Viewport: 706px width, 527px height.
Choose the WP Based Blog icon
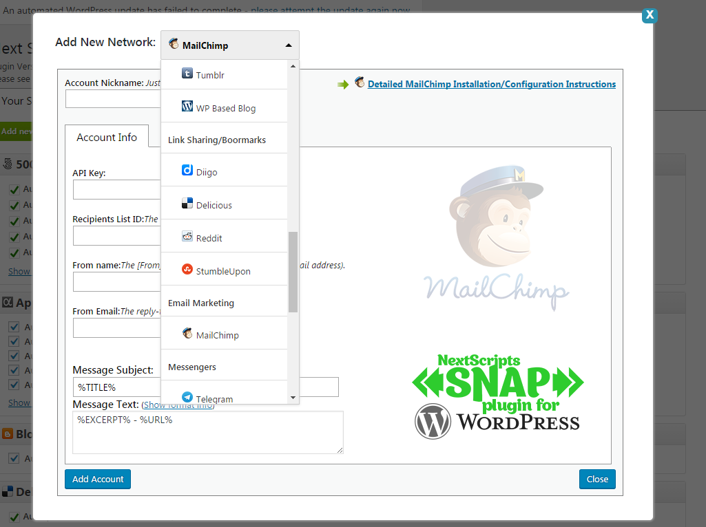(187, 107)
